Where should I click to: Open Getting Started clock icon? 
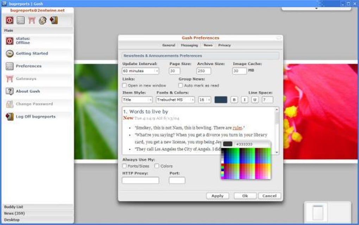[x=10, y=53]
